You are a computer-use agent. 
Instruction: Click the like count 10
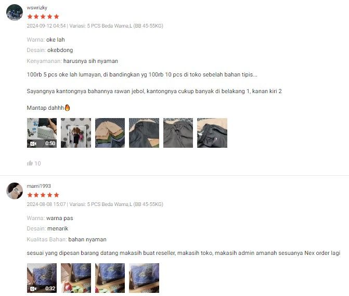click(x=37, y=163)
